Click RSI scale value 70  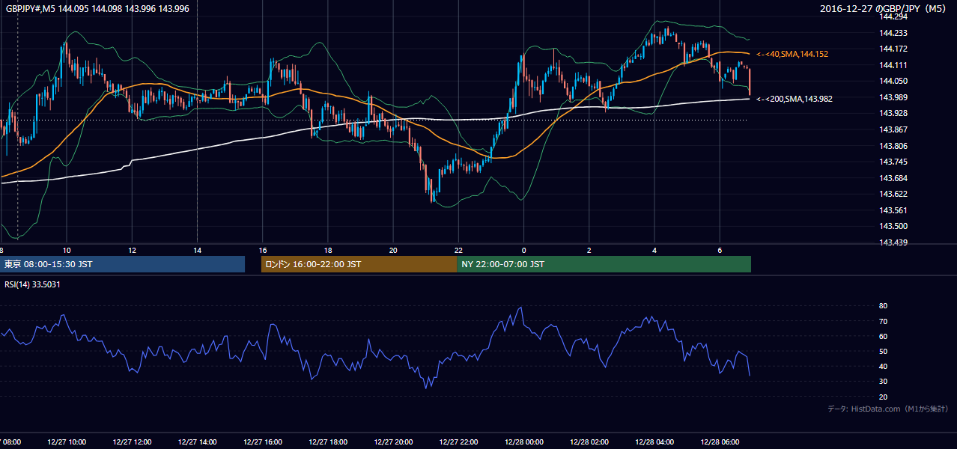coord(884,321)
